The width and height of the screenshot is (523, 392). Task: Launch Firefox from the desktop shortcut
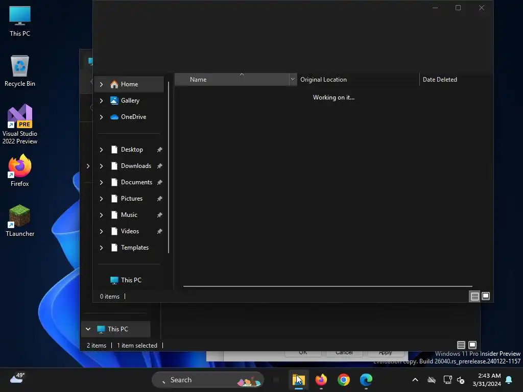(20, 170)
